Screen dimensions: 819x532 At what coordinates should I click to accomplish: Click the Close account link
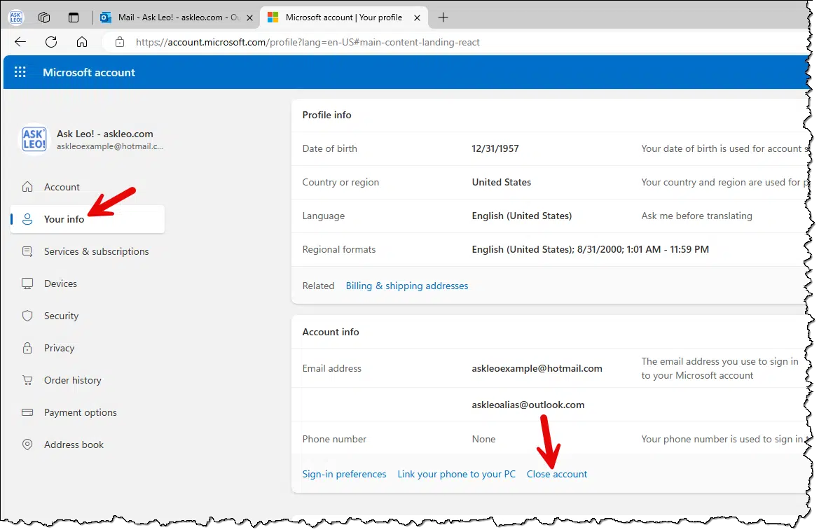coord(557,474)
